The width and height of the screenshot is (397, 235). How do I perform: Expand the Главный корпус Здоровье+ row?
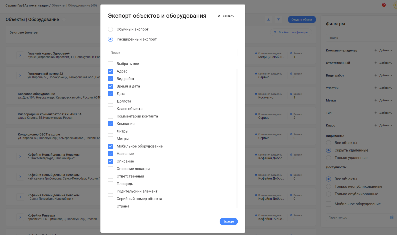click(20, 55)
